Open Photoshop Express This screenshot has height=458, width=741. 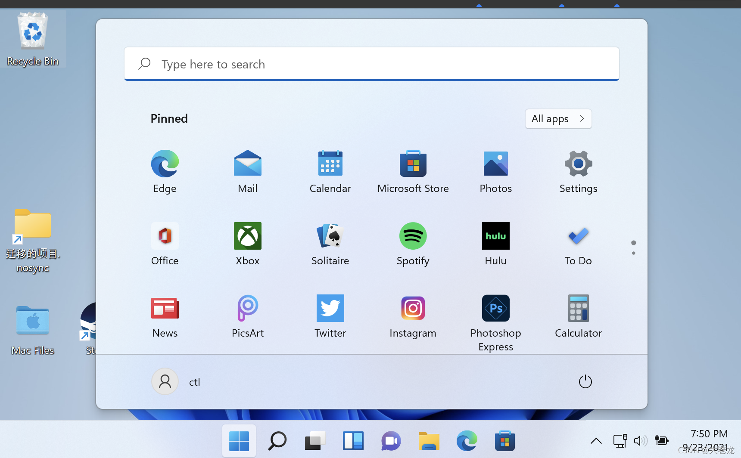click(496, 323)
